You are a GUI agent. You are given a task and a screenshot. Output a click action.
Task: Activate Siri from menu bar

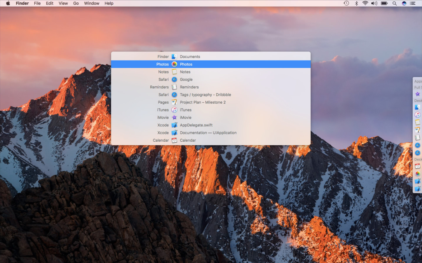pos(404,3)
